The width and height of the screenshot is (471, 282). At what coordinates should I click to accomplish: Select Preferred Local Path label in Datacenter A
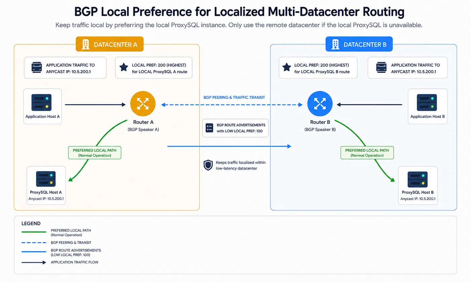95,153
